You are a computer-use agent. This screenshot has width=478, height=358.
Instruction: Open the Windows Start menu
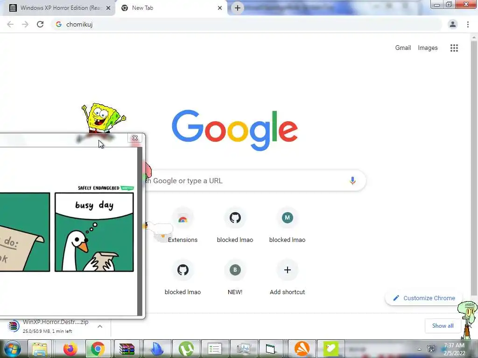pos(12,349)
